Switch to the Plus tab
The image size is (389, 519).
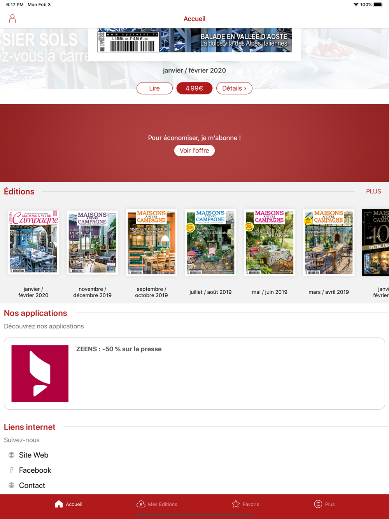click(x=324, y=504)
